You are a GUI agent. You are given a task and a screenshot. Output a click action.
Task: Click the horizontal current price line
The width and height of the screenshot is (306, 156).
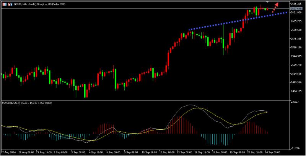[x=145, y=9]
